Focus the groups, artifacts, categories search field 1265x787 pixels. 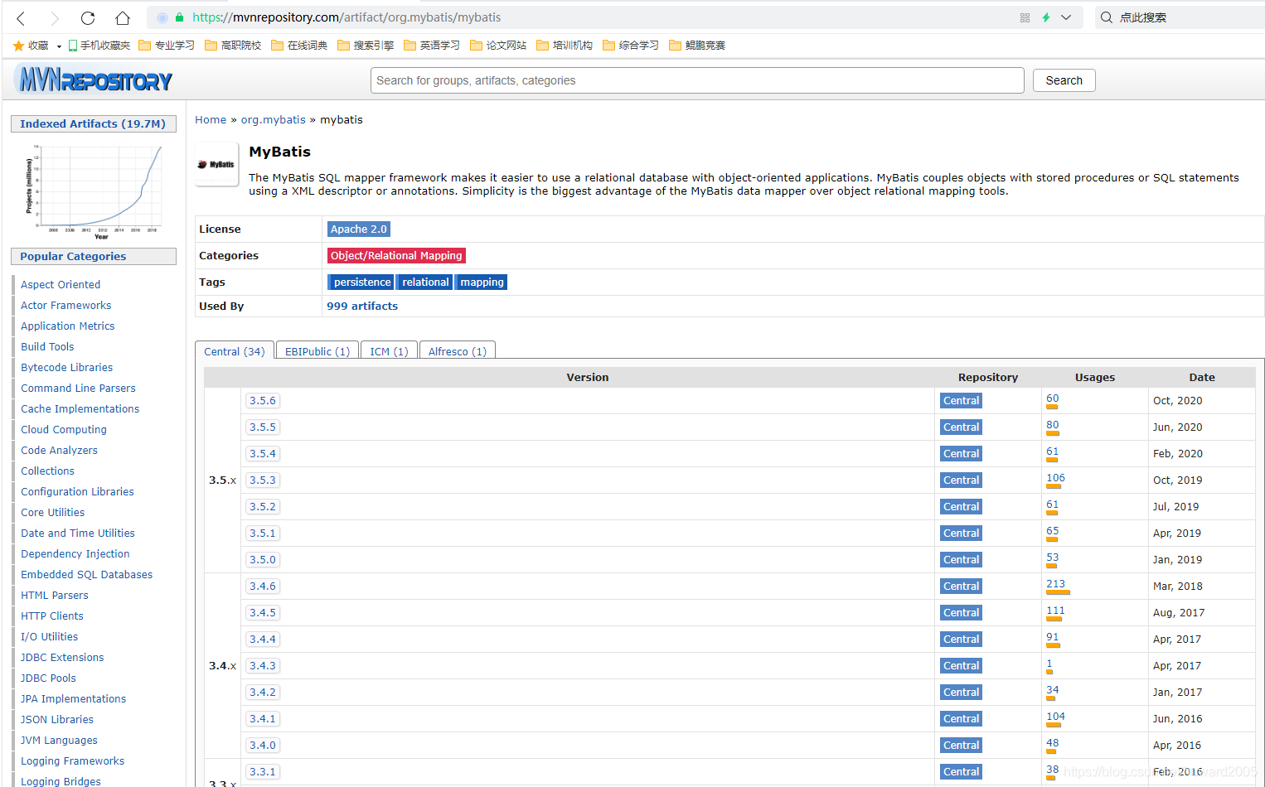(x=697, y=80)
